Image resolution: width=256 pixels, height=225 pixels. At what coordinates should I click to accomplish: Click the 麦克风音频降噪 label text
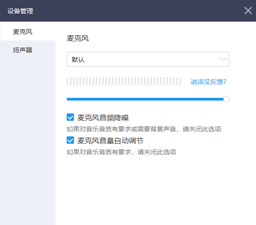103,118
